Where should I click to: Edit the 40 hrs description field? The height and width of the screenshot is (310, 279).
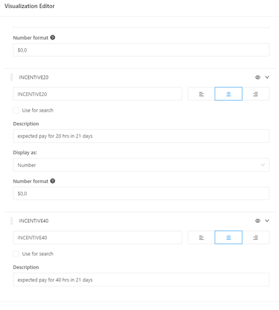[141, 280]
